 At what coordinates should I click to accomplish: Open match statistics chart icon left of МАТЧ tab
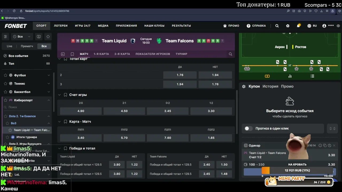click(63, 54)
